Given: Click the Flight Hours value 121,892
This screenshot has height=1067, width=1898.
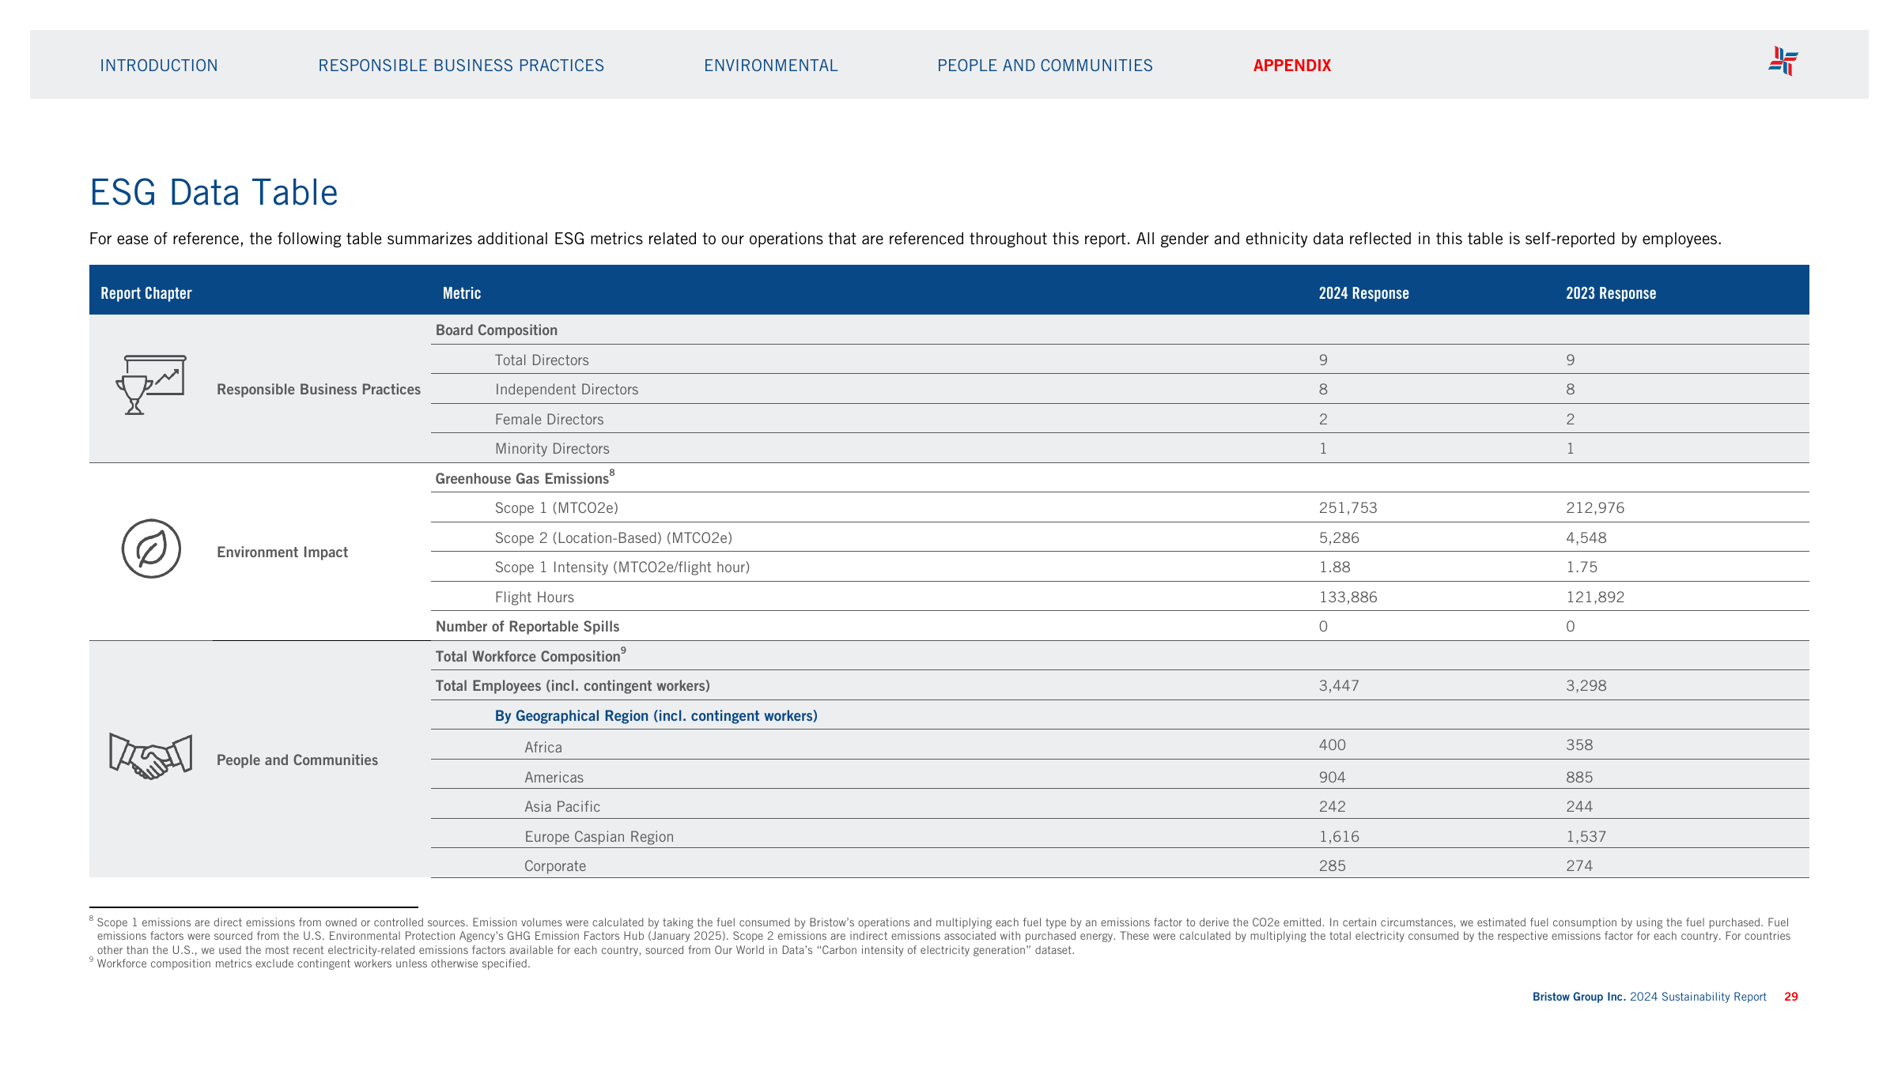Looking at the screenshot, I should (1595, 598).
